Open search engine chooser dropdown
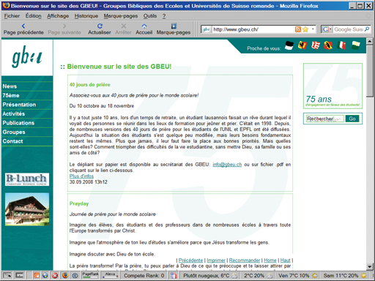This screenshot has height=281, width=375. pos(327,29)
